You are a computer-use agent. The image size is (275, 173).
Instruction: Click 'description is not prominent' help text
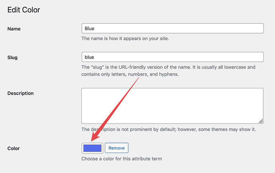(169, 129)
